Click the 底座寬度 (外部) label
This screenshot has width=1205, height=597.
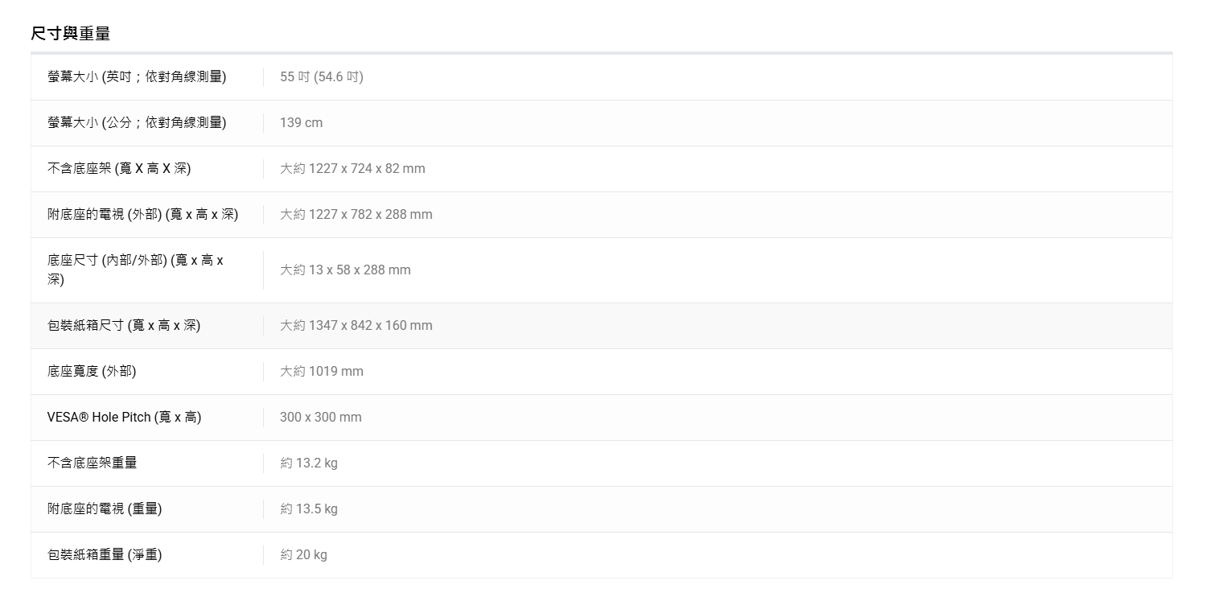(92, 371)
